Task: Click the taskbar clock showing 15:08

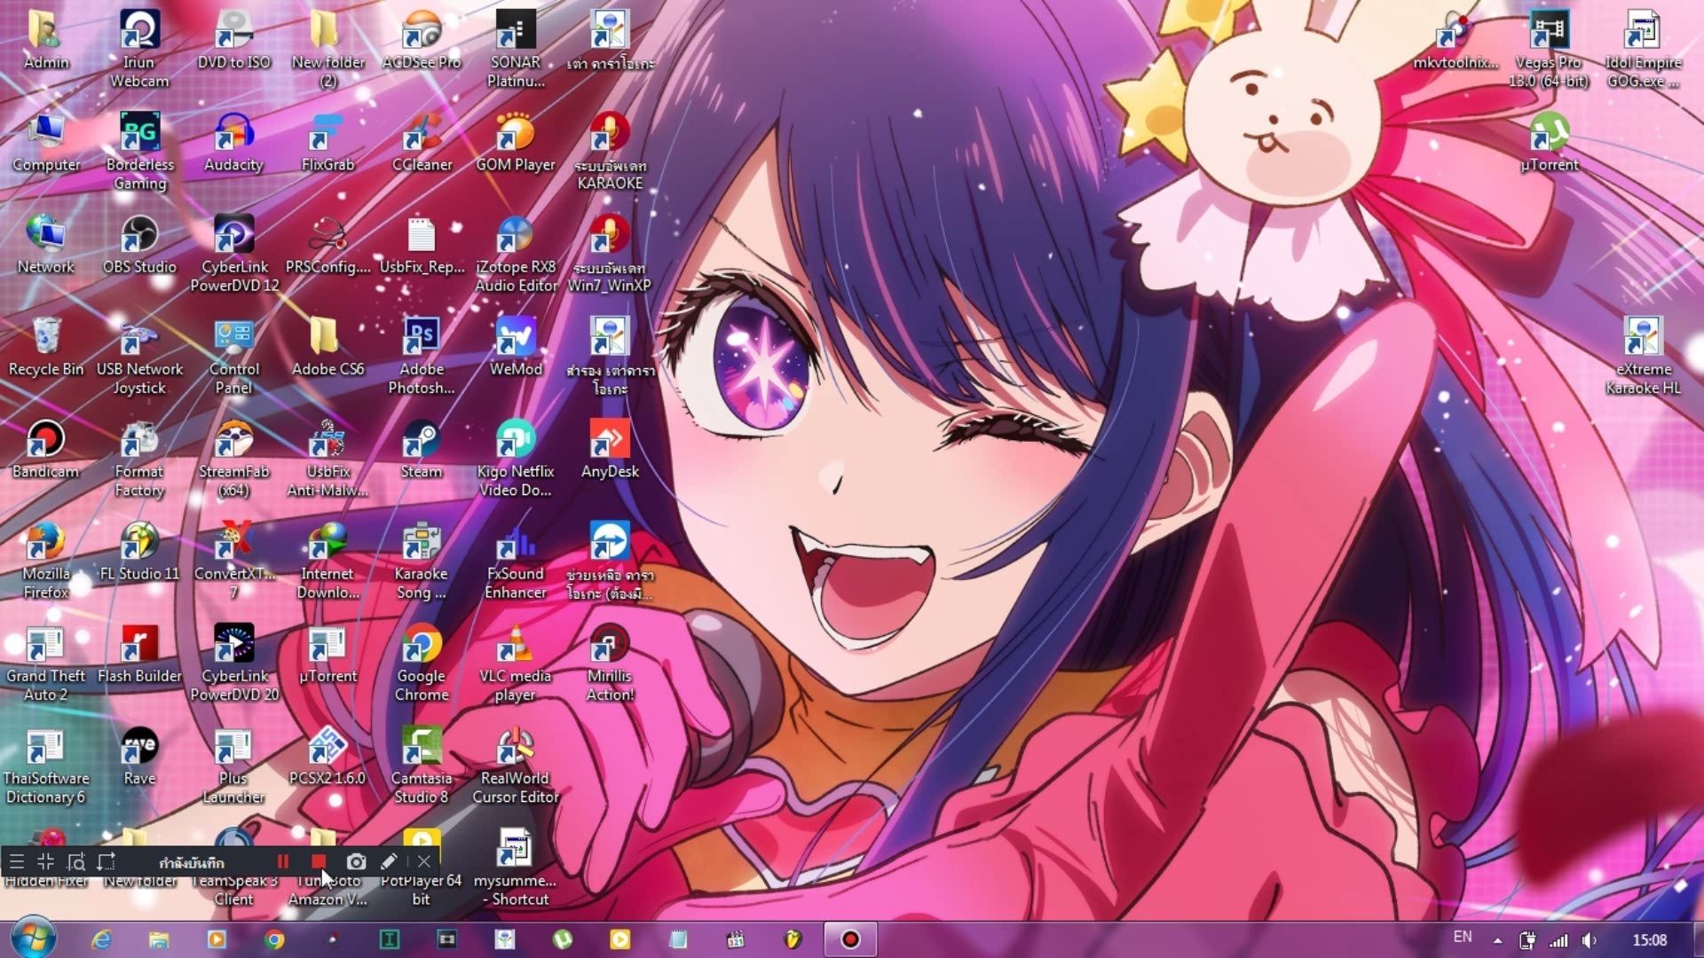Action: pyautogui.click(x=1649, y=939)
